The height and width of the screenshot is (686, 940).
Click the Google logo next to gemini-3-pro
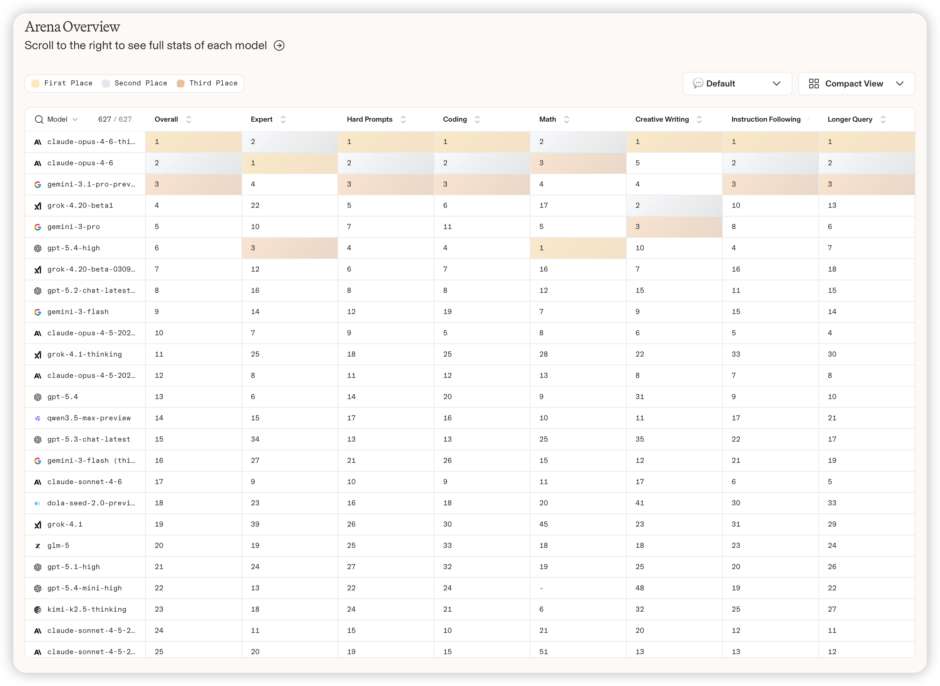click(38, 227)
